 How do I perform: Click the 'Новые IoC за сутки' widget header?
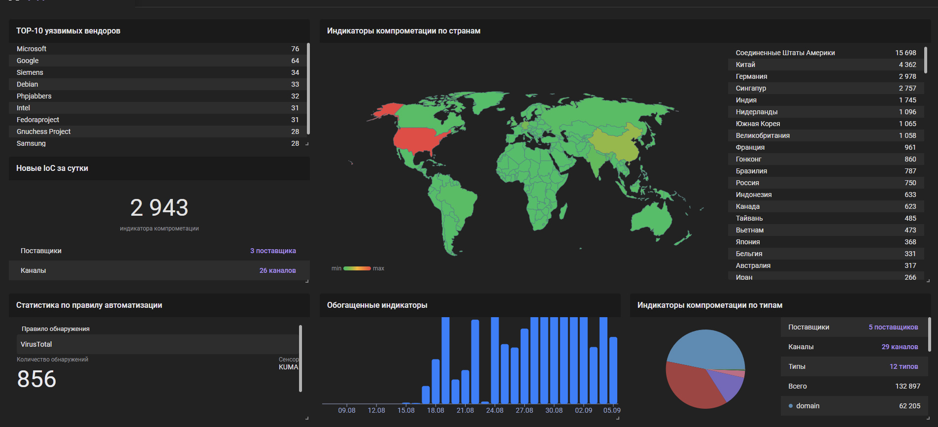pos(159,168)
